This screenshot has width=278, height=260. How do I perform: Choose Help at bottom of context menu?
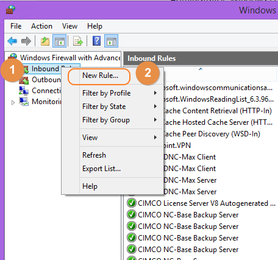point(90,186)
